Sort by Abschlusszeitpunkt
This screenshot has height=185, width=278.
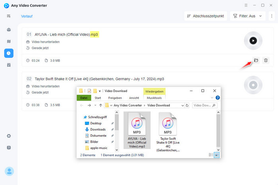point(205,16)
